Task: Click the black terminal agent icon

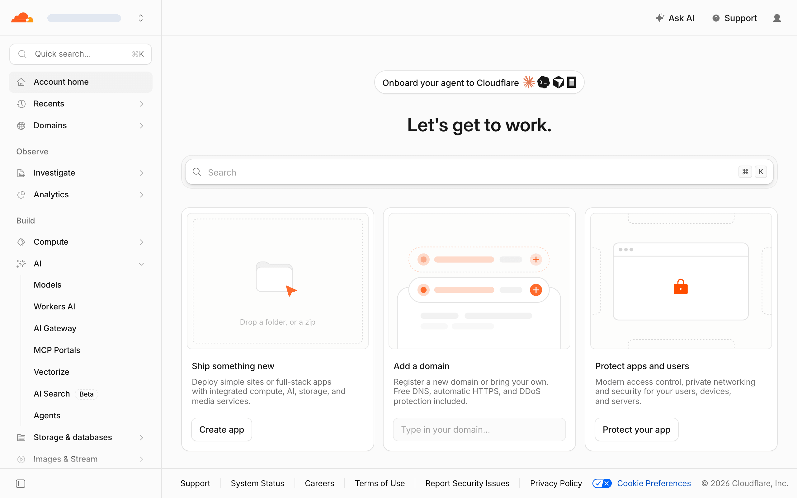Action: (543, 82)
